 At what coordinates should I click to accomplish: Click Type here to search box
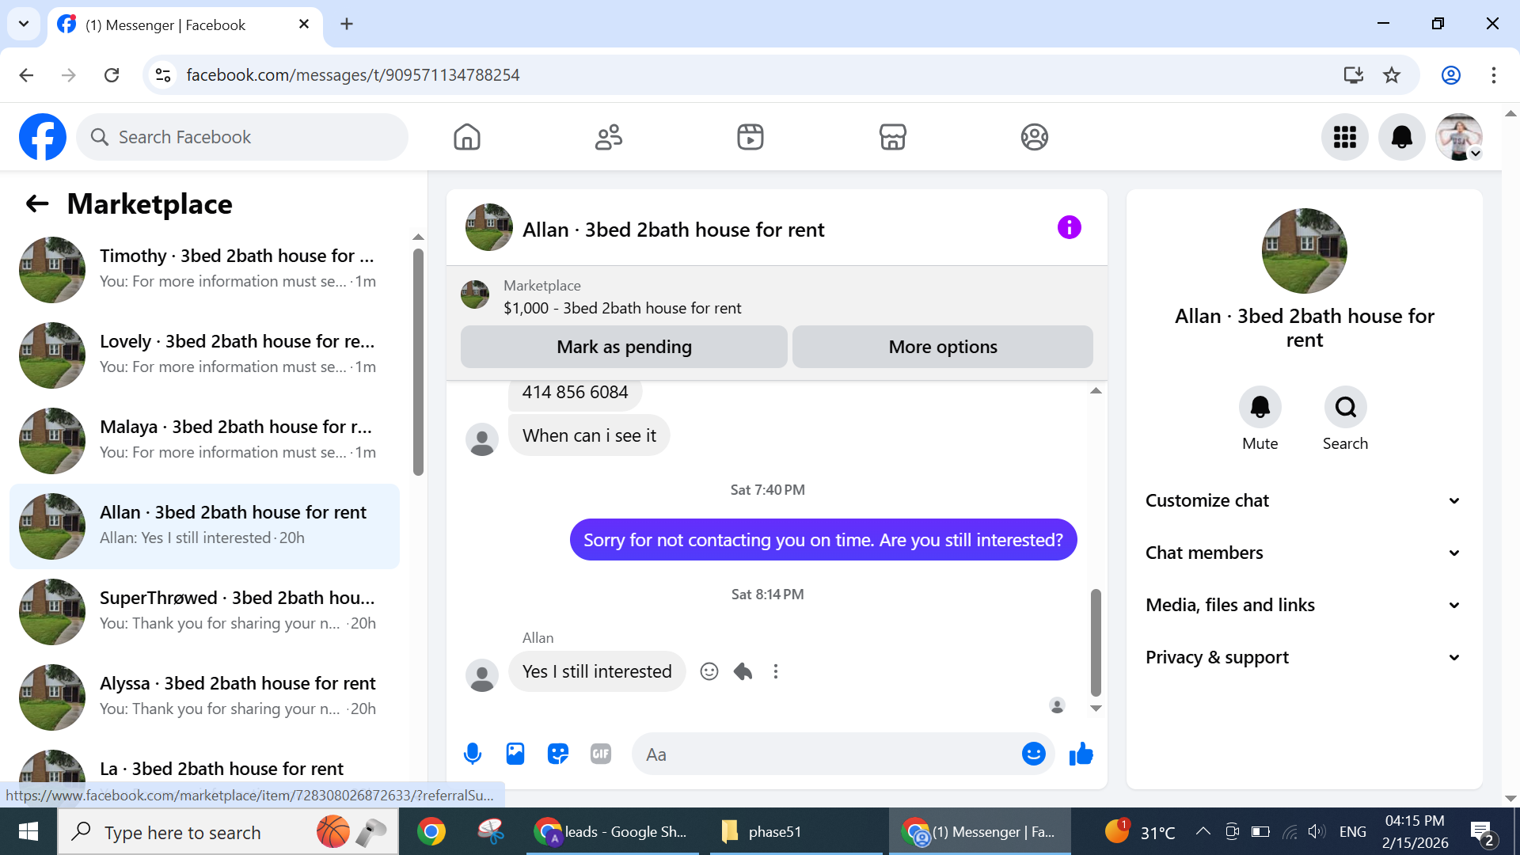point(228,832)
